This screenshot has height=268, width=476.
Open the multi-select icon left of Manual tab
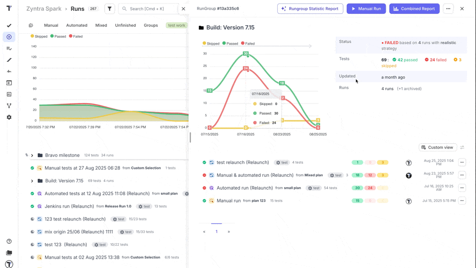click(x=31, y=25)
